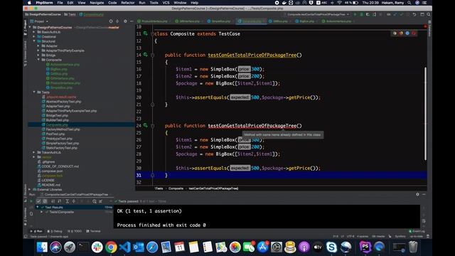Open Skype from the Dock

(x=331, y=247)
